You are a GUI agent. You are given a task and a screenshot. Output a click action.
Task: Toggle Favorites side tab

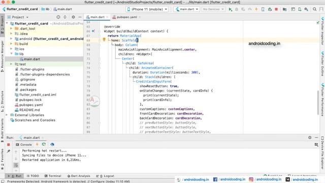(x=2, y=159)
